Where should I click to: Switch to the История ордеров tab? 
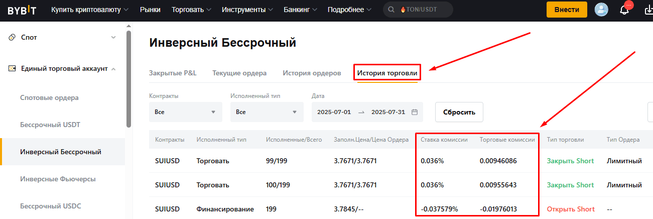click(x=312, y=73)
